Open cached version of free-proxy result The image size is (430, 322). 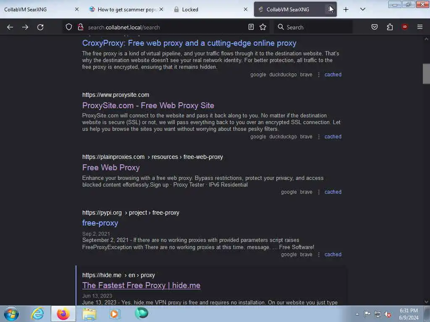tap(333, 254)
